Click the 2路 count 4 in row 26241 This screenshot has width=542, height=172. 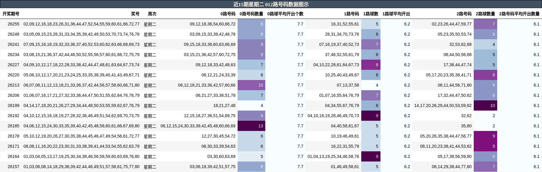pos(485,44)
